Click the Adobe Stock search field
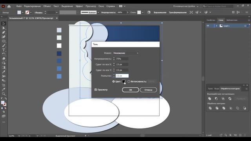Viewport: 251px width, 141px height. pos(218,6)
